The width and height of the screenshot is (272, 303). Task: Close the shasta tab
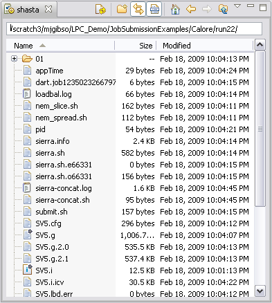[x=48, y=9]
